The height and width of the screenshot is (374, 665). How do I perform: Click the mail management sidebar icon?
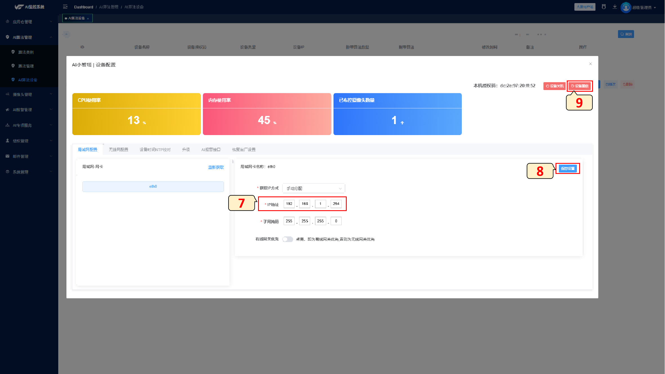[8, 156]
